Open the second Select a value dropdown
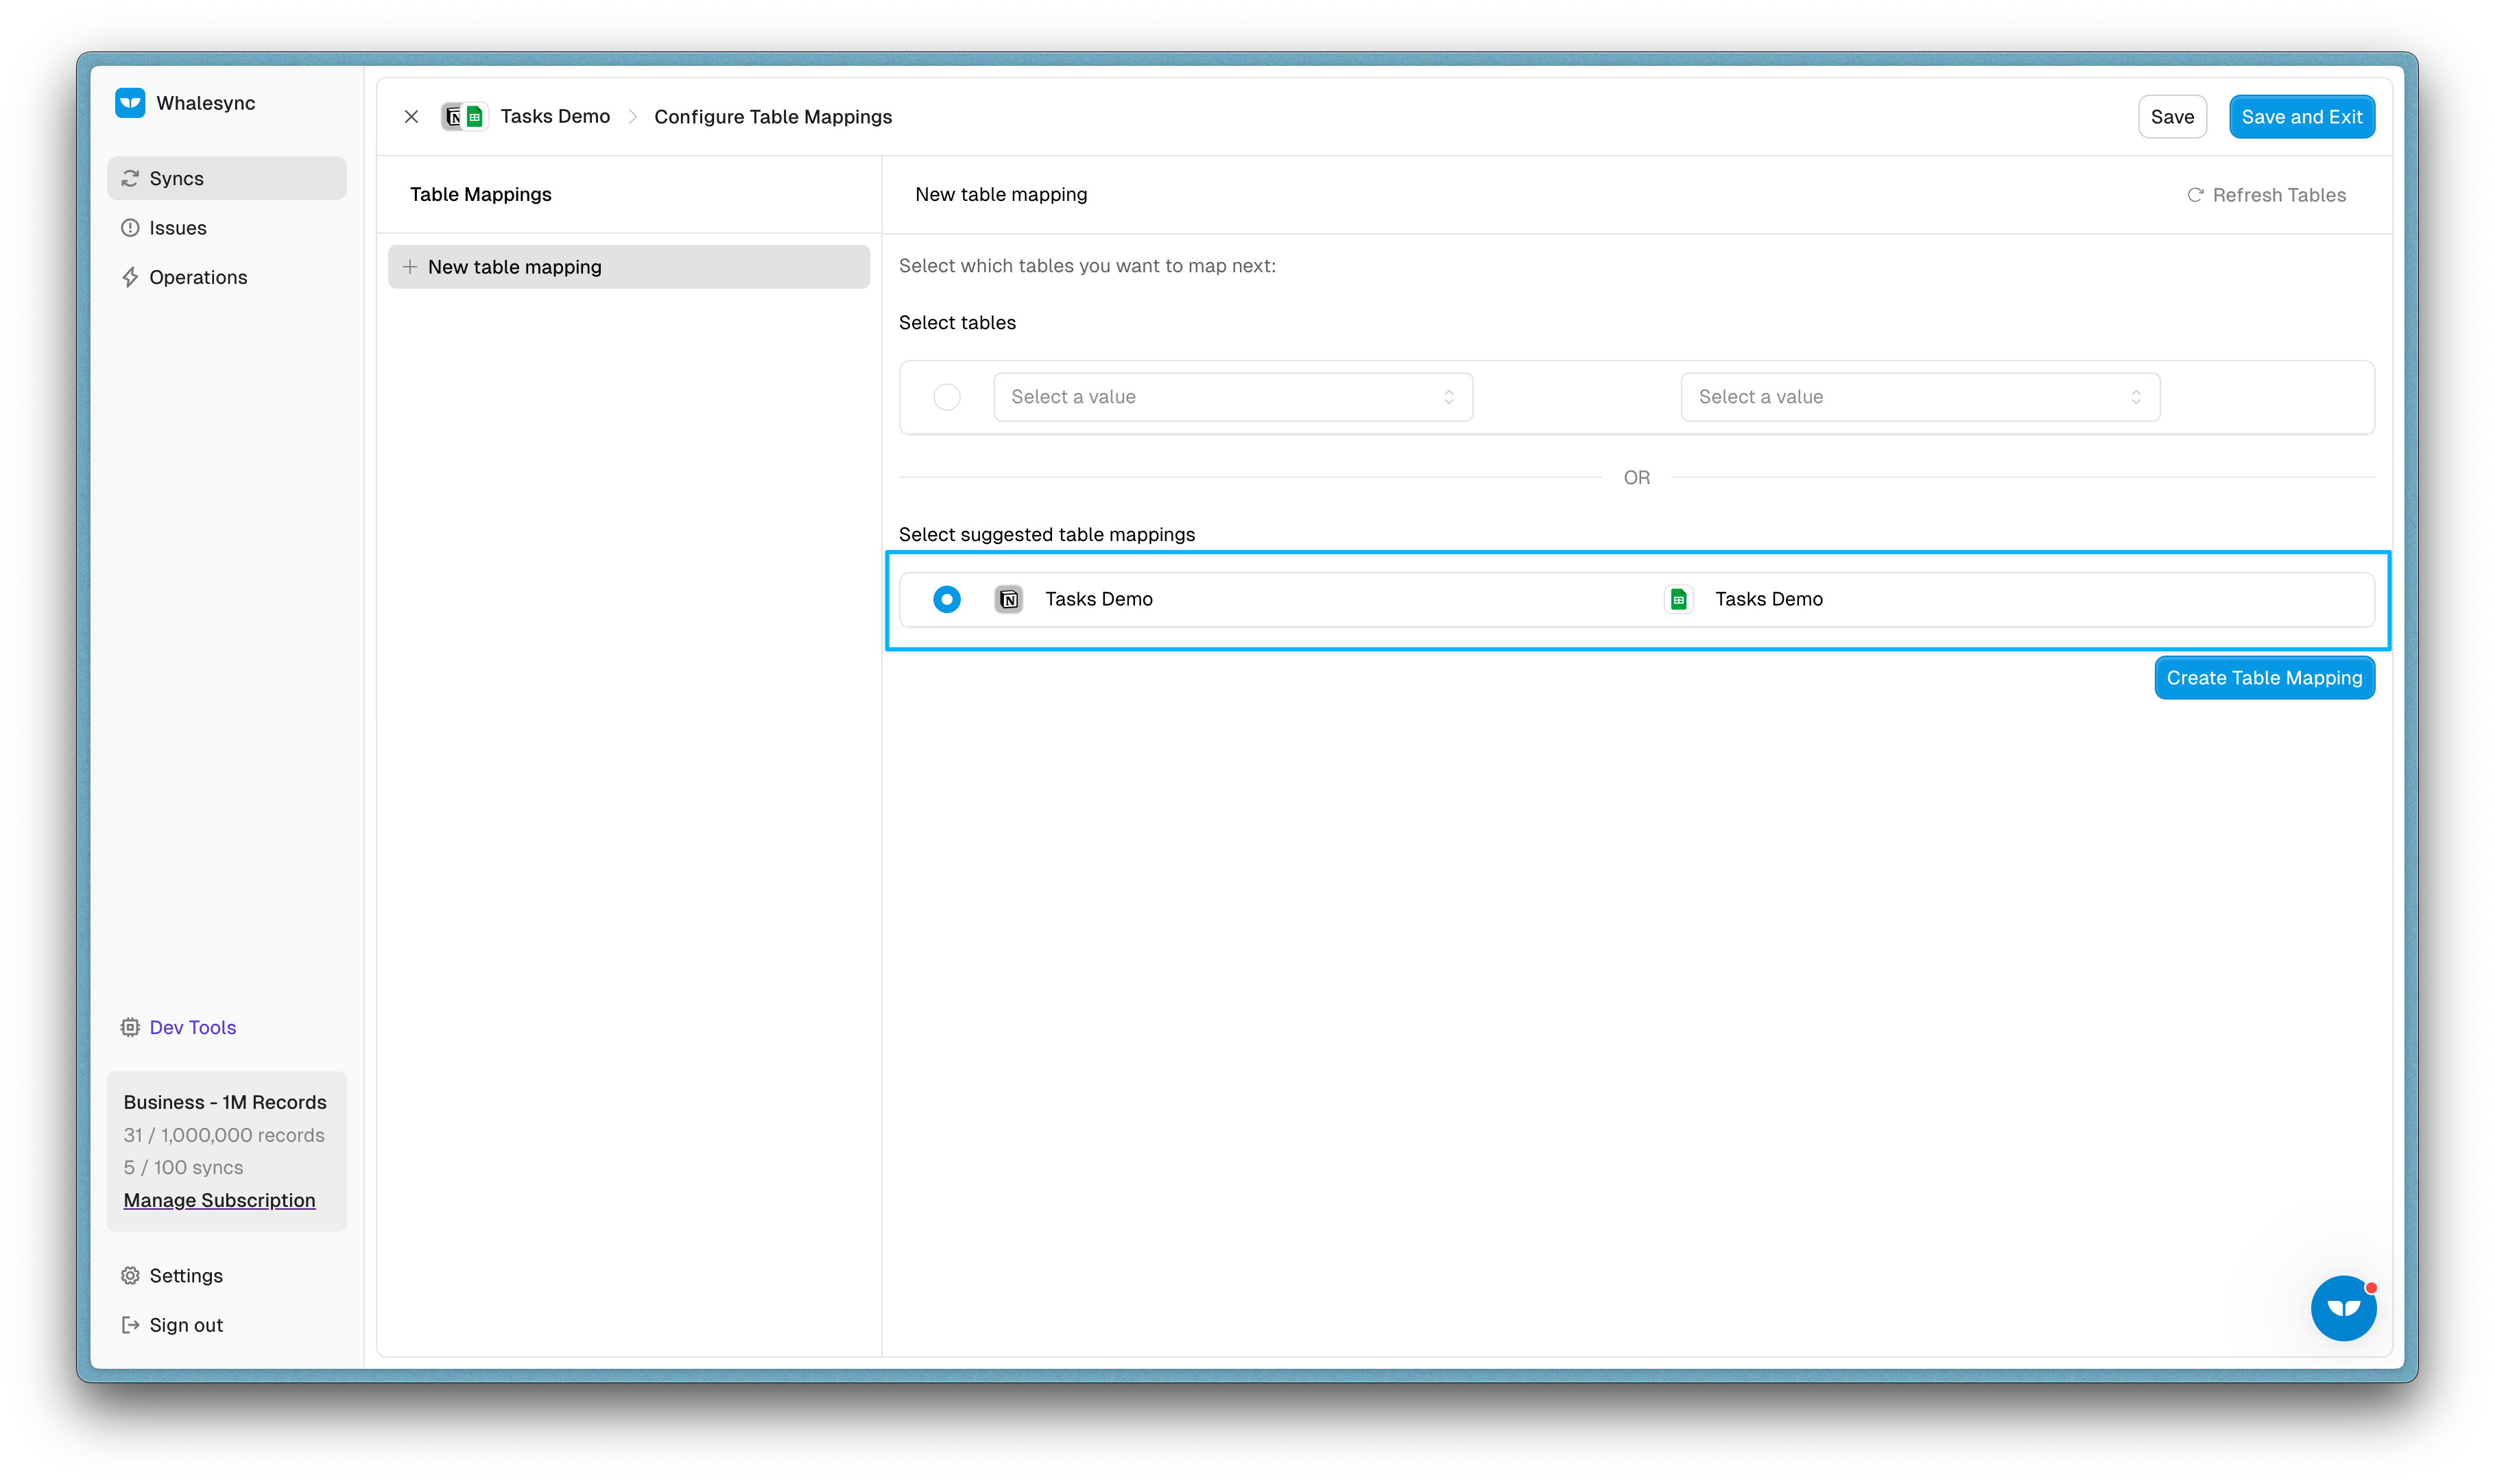This screenshot has height=1484, width=2495. coord(1919,397)
